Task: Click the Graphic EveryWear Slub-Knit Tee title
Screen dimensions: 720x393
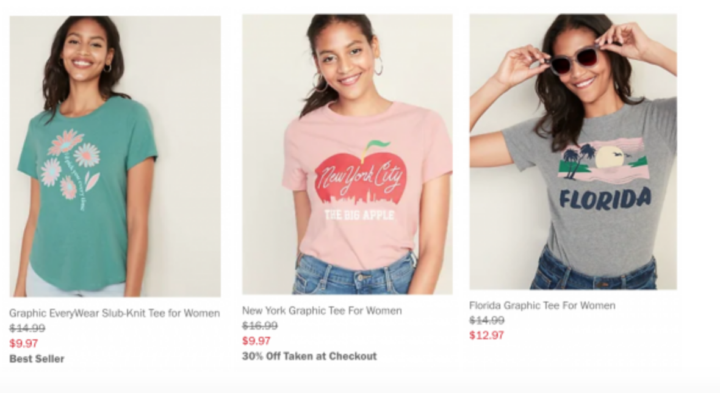Action: [x=114, y=313]
